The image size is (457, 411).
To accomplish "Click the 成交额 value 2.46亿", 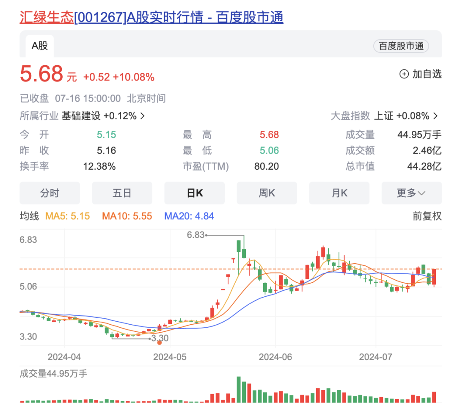I will pos(427,150).
